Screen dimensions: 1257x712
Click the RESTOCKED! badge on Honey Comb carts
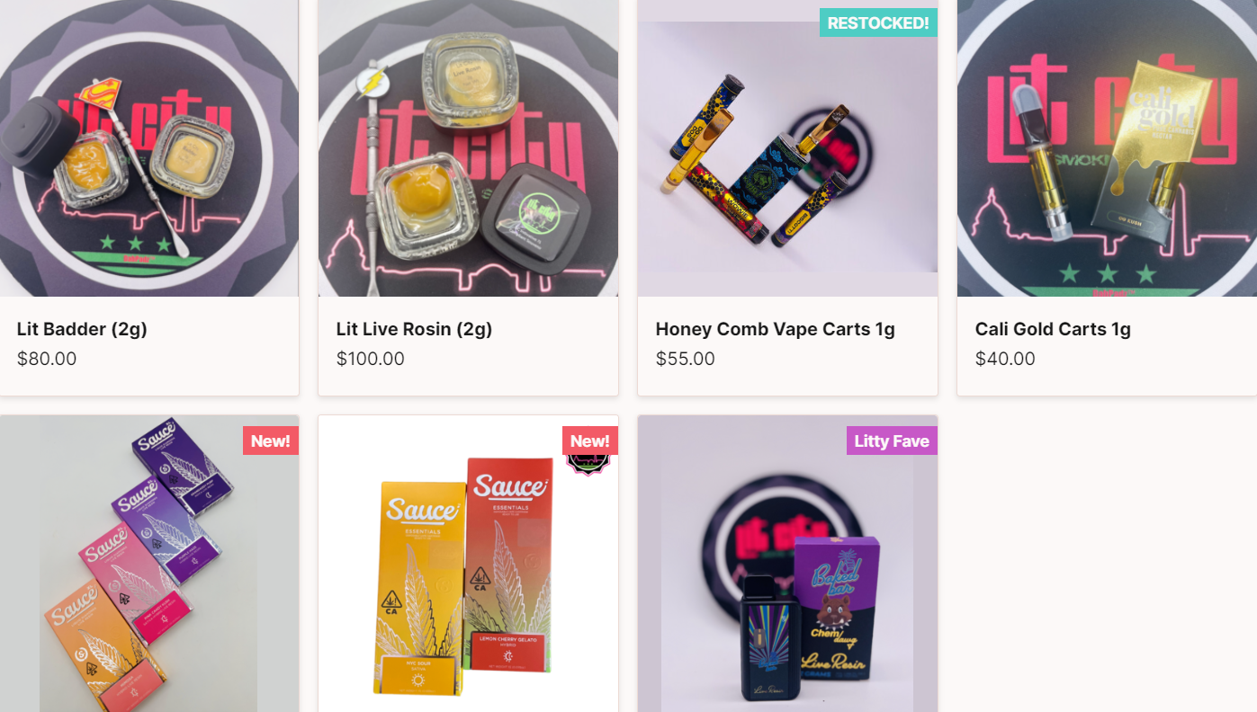click(x=878, y=22)
